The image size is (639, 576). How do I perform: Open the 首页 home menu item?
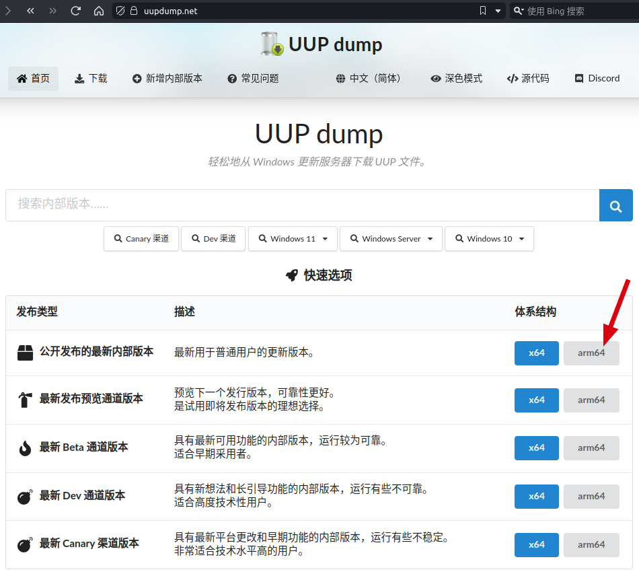point(34,79)
